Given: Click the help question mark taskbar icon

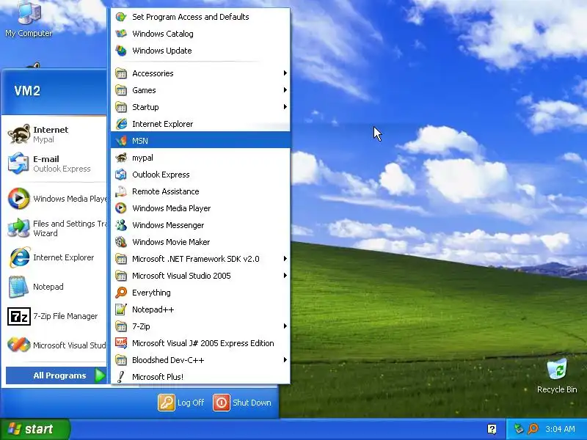Looking at the screenshot, I should click(x=492, y=429).
